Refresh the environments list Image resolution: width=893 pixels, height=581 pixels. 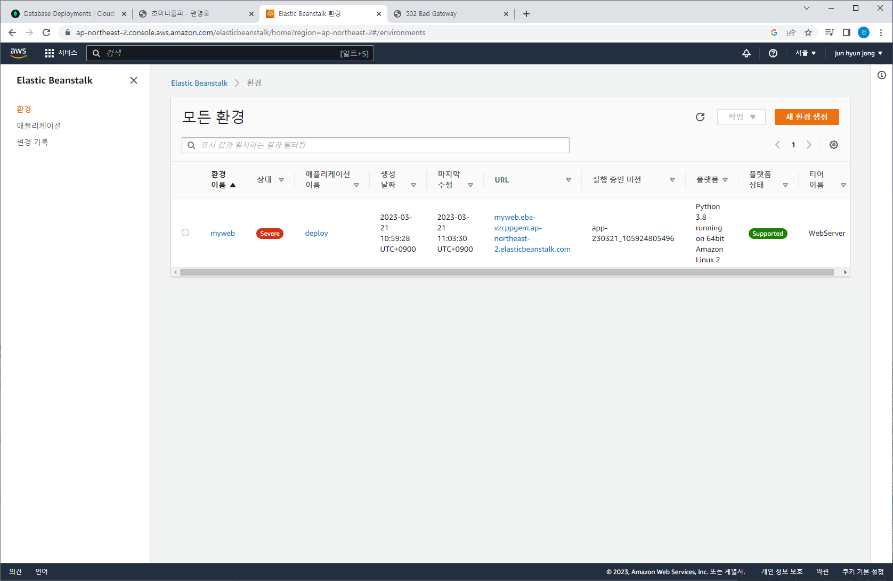pyautogui.click(x=700, y=117)
